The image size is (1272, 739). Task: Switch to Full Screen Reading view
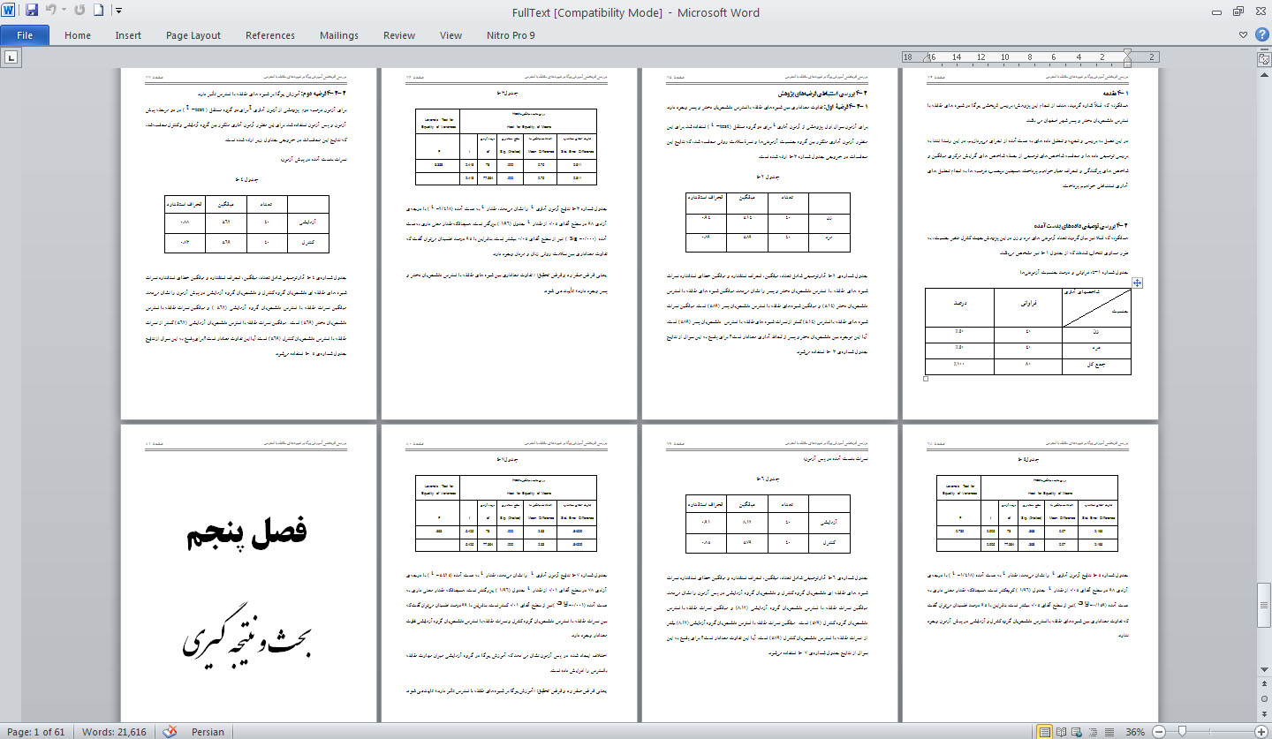(1060, 732)
